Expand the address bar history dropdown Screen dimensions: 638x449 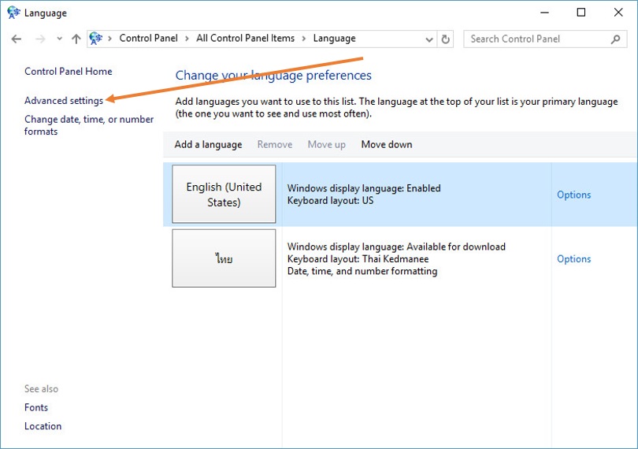(x=429, y=39)
